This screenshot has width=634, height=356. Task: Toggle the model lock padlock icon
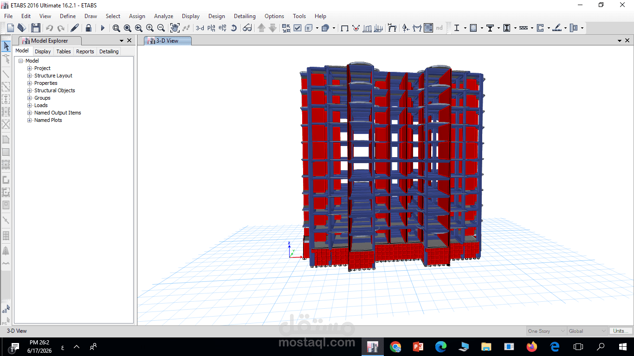click(x=89, y=28)
